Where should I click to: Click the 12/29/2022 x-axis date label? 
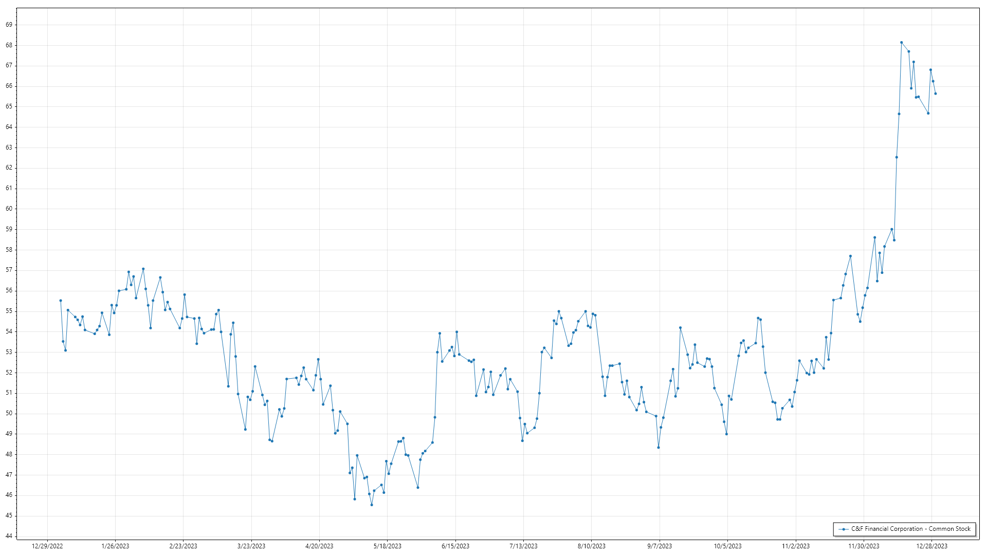47,546
